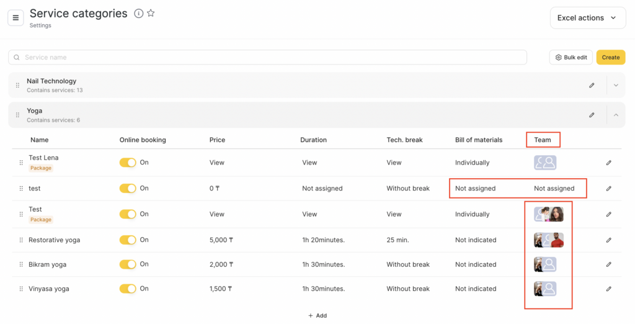Click the info icon beside Service categories
This screenshot has height=324, width=635.
139,14
